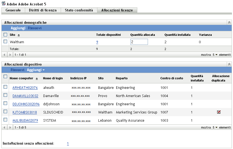Screen dimensions: 233x149
Task: Click Aggiungi in demographic allocations
Action: point(18,28)
